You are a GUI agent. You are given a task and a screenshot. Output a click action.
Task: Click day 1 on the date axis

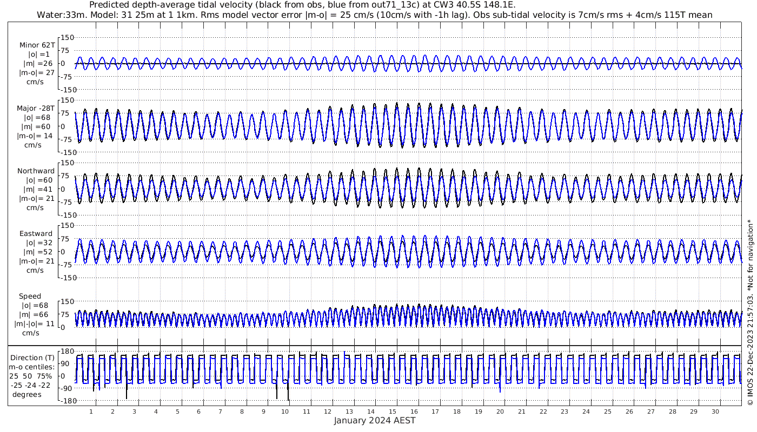point(91,411)
